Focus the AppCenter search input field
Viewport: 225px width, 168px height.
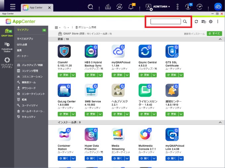coord(165,22)
